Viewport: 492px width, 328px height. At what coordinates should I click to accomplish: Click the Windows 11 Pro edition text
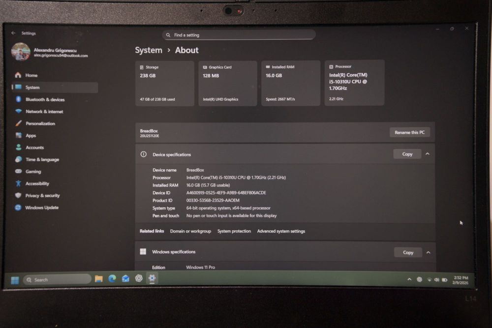(201, 268)
